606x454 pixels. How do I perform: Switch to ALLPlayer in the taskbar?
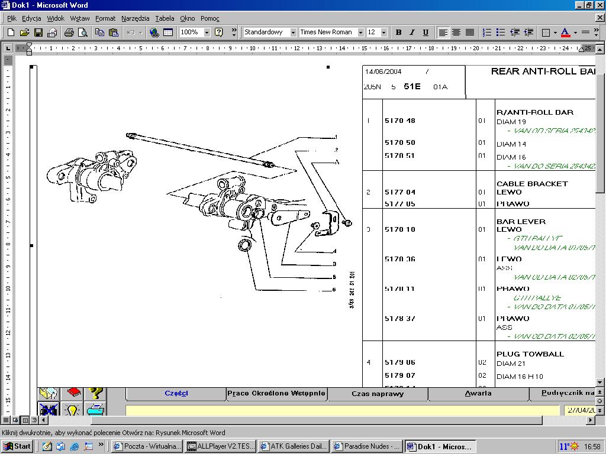coord(220,446)
